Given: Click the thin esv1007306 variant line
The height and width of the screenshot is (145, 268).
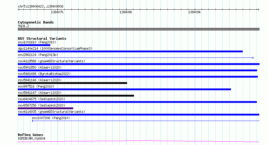Looking at the screenshot, I should [146, 121].
